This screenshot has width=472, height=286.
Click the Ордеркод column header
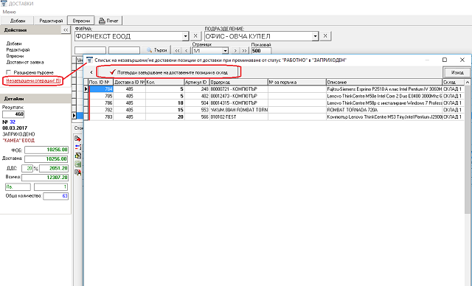(x=239, y=82)
